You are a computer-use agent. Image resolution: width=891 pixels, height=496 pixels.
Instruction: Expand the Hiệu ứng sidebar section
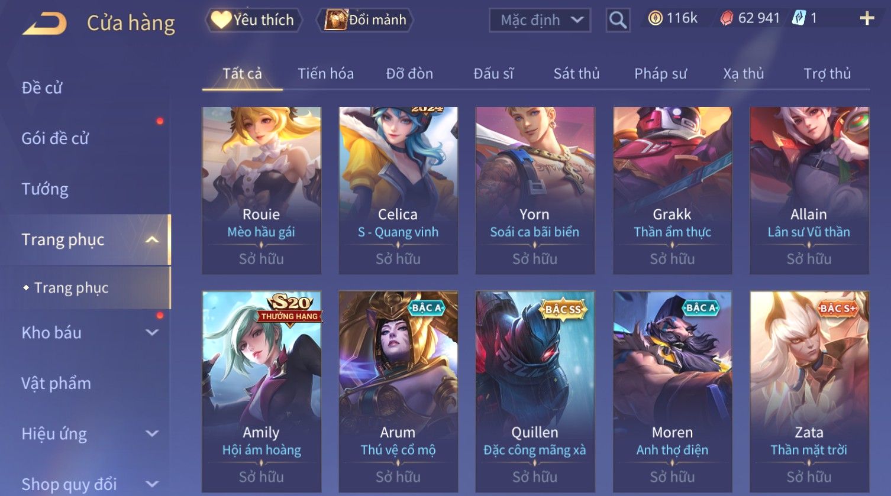tap(152, 433)
